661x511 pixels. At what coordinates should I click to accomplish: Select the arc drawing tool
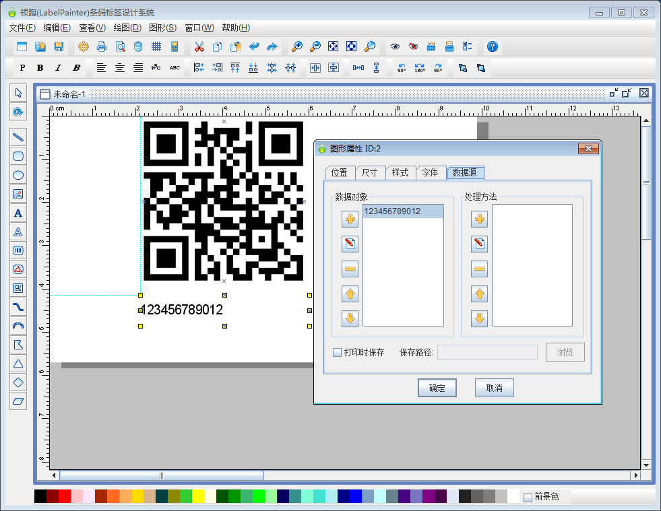[18, 326]
